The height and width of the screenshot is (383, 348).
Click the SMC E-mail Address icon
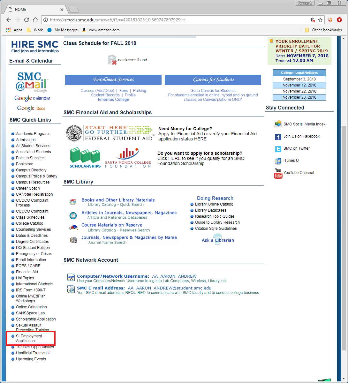pyautogui.click(x=71, y=289)
